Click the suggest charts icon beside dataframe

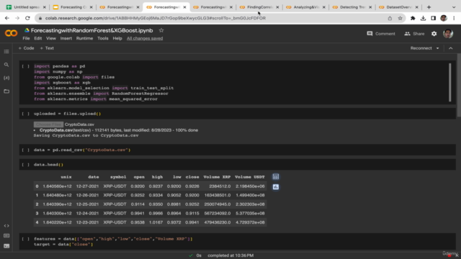[x=275, y=187]
